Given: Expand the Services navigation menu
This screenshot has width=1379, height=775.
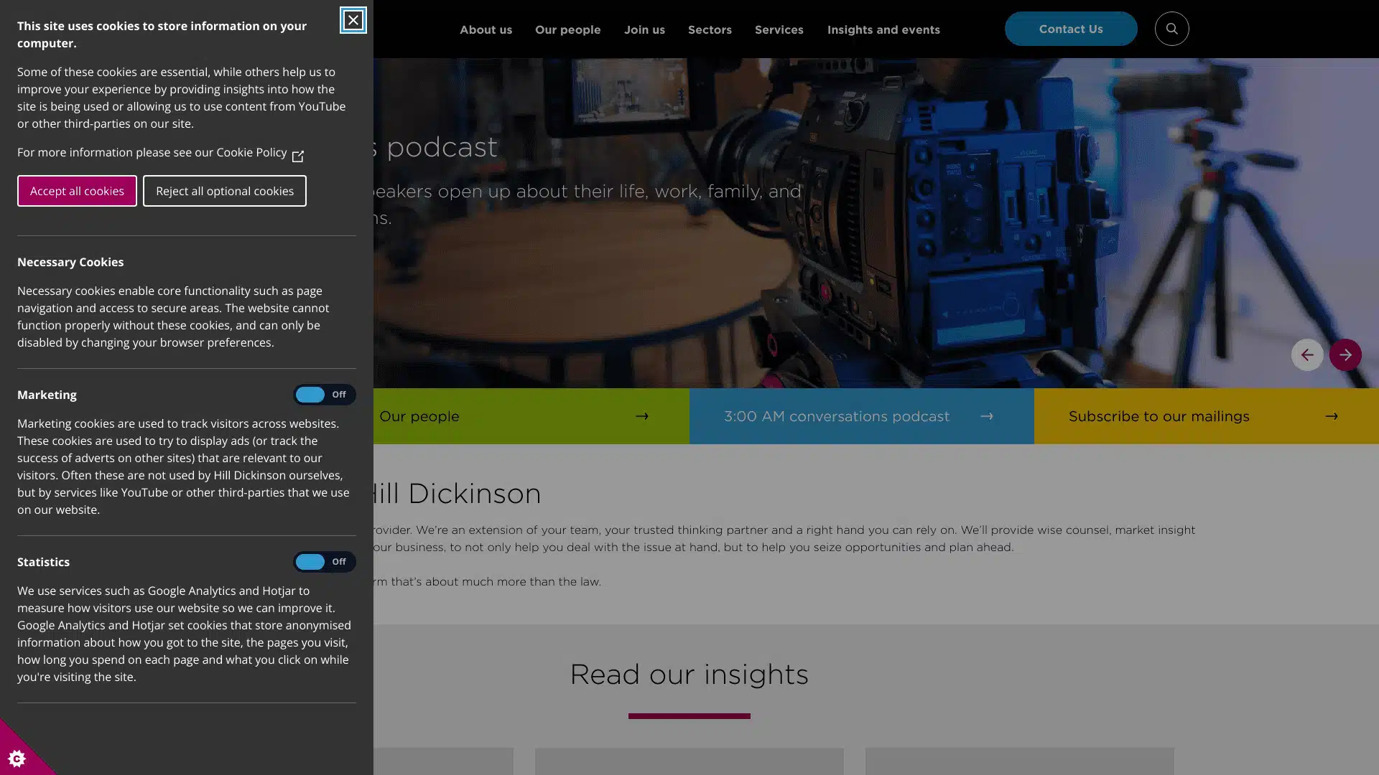Looking at the screenshot, I should [x=779, y=29].
